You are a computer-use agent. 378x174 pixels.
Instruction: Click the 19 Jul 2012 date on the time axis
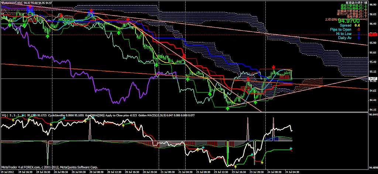point(8,172)
